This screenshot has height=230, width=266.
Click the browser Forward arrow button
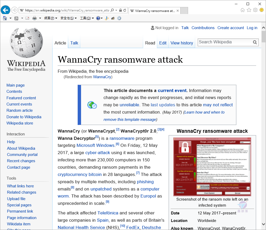coord(15,10)
